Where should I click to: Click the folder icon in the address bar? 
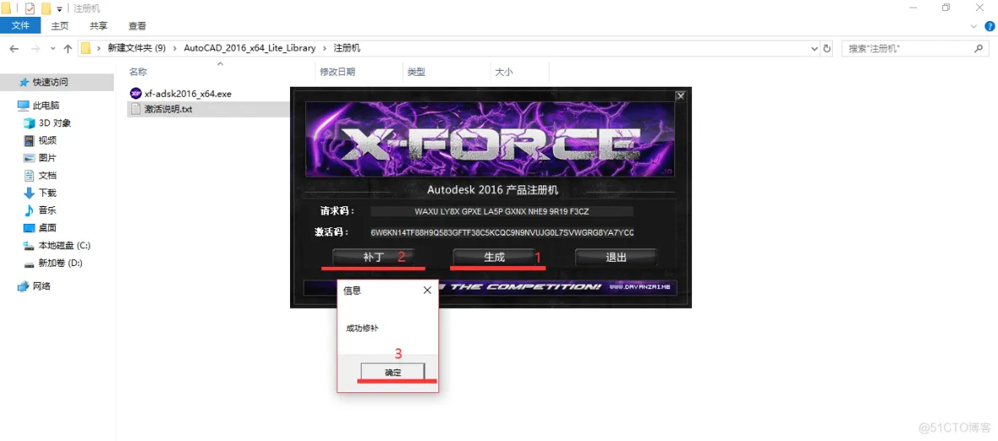[86, 48]
